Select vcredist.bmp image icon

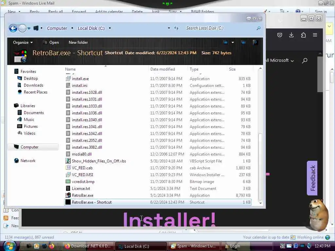tap(68, 182)
